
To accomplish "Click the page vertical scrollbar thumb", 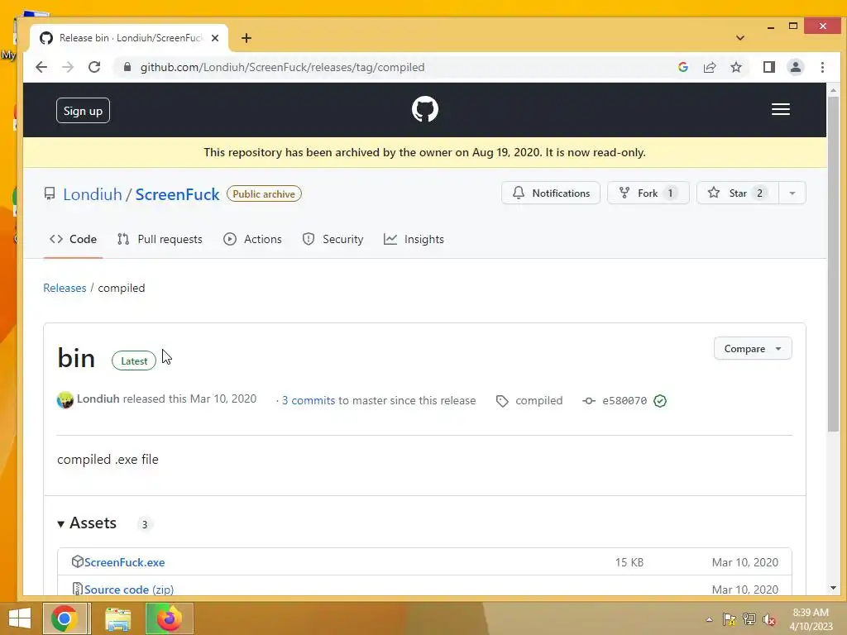I will click(x=833, y=265).
